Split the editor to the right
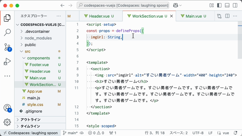This screenshot has width=242, height=136. pos(227,16)
